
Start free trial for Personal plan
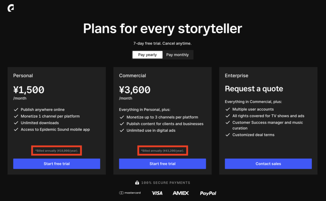(x=57, y=164)
